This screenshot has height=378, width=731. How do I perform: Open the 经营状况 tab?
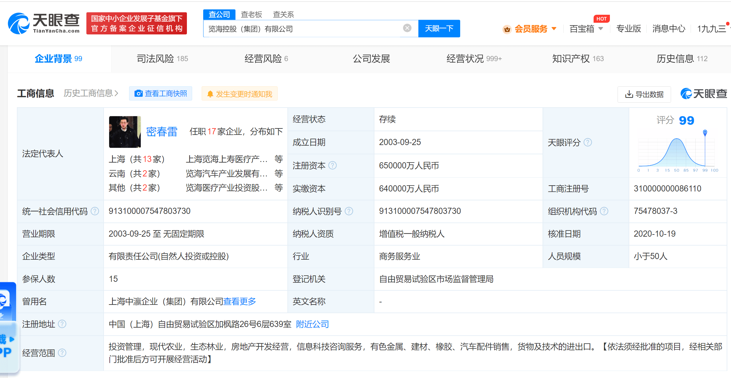pyautogui.click(x=474, y=59)
